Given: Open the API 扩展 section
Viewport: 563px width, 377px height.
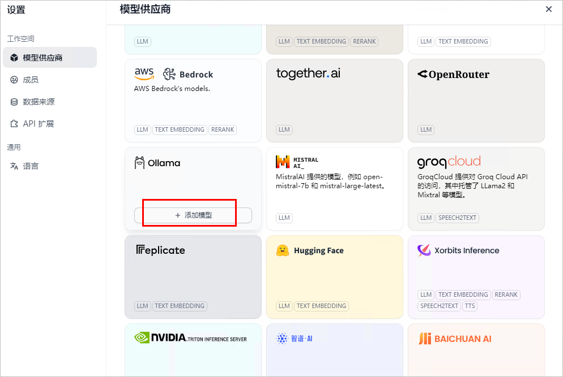Looking at the screenshot, I should click(38, 124).
